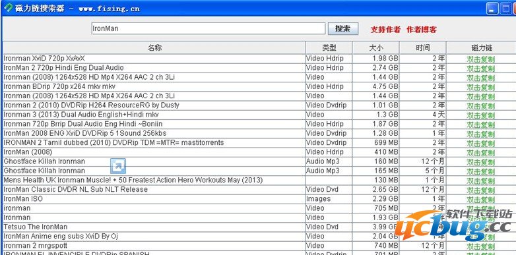Click 双击复制 for Ironman 2 (2010) DVDRip H264

tap(480, 106)
